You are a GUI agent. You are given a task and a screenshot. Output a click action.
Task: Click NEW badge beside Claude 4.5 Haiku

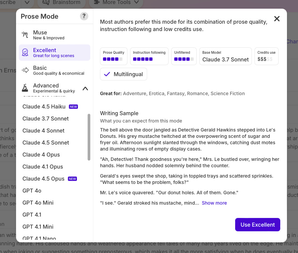(73, 107)
